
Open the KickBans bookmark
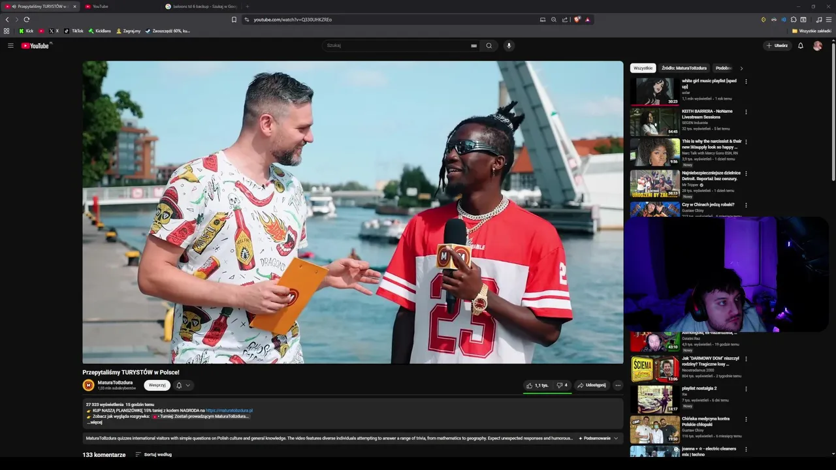click(x=100, y=31)
